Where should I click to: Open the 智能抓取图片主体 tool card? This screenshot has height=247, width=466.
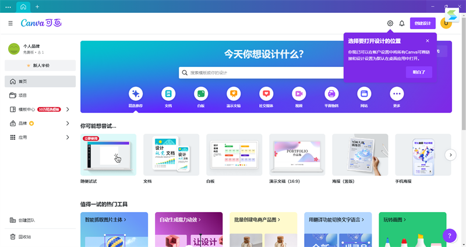point(114,230)
